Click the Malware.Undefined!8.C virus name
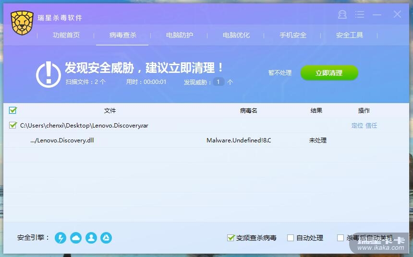Image resolution: width=413 pixels, height=257 pixels. tap(239, 140)
